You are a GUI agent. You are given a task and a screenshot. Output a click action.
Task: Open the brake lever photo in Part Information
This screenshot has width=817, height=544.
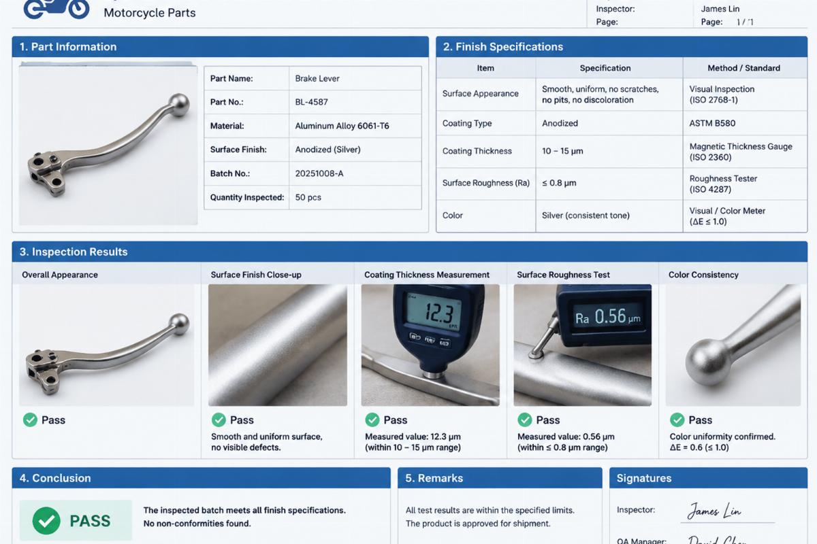108,144
